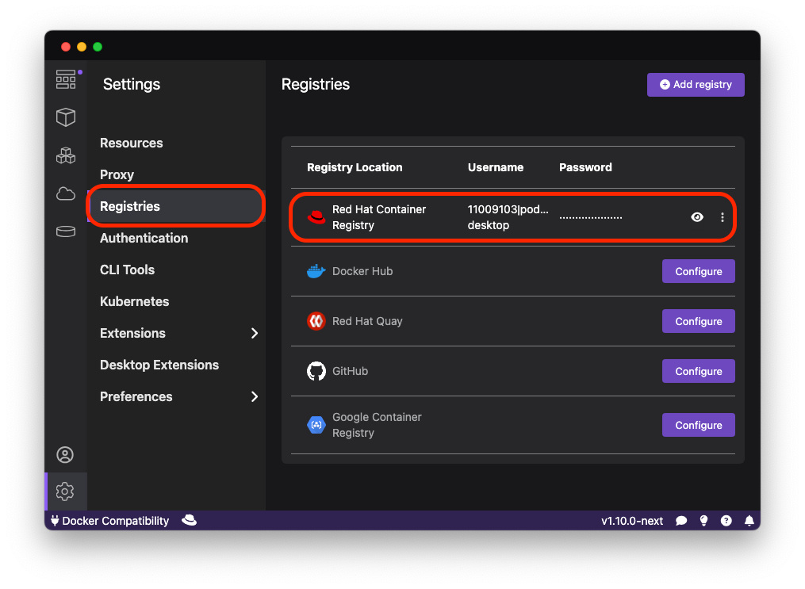Click Docker Compatibility in status bar
805x589 pixels.
click(x=110, y=521)
